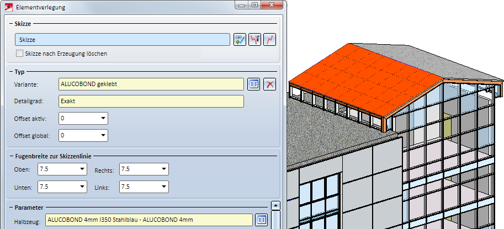Click the Detailgrad label
Image resolution: width=504 pixels, height=229 pixels.
(29, 101)
